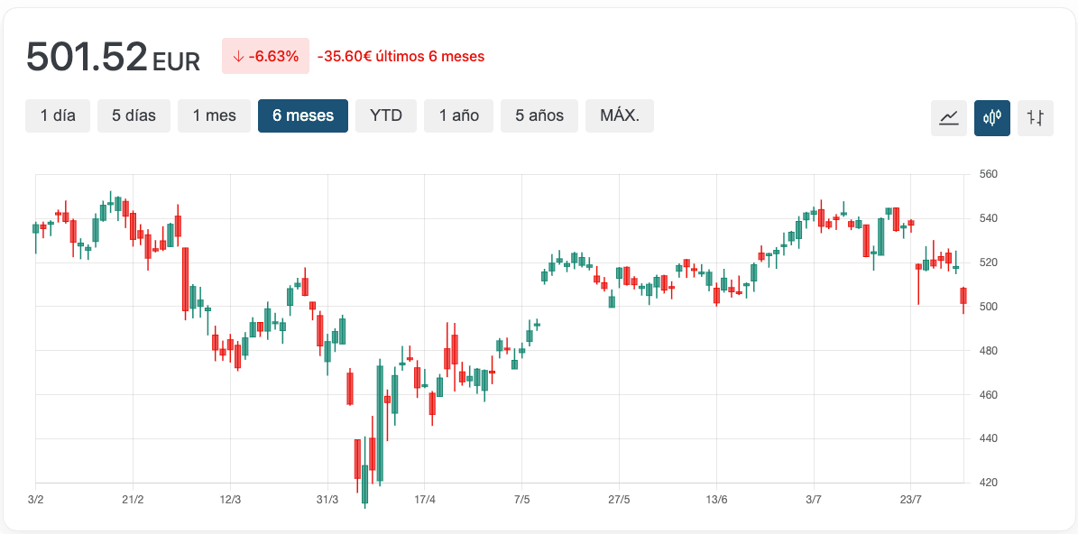Screen dimensions: 1078x534
Task: Click the last red candle at chart end
Action: tap(963, 295)
